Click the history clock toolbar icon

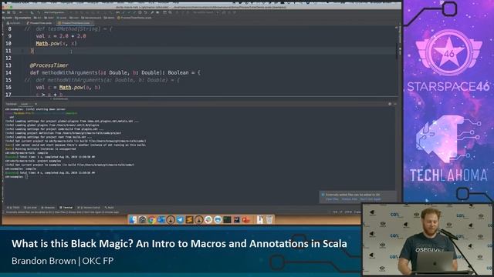[140, 12]
